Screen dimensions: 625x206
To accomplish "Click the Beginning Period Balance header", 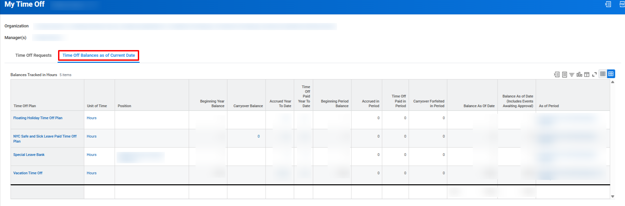I will [332, 95].
